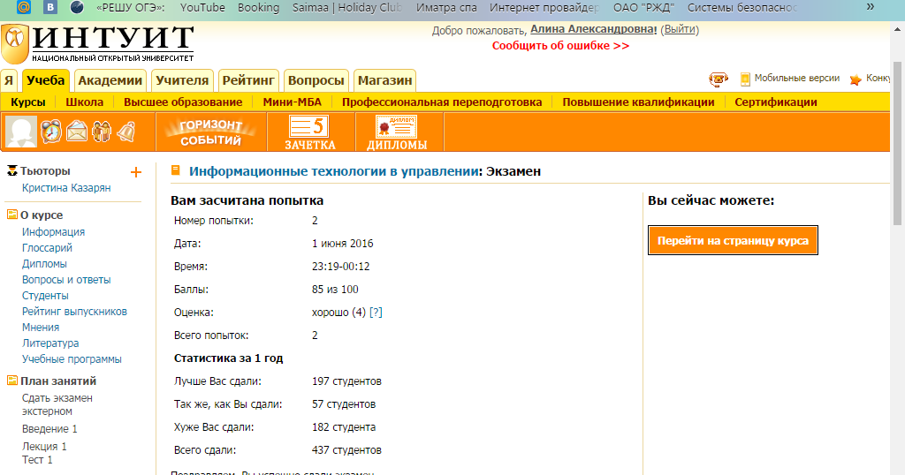Open the Учителя tab

click(182, 80)
